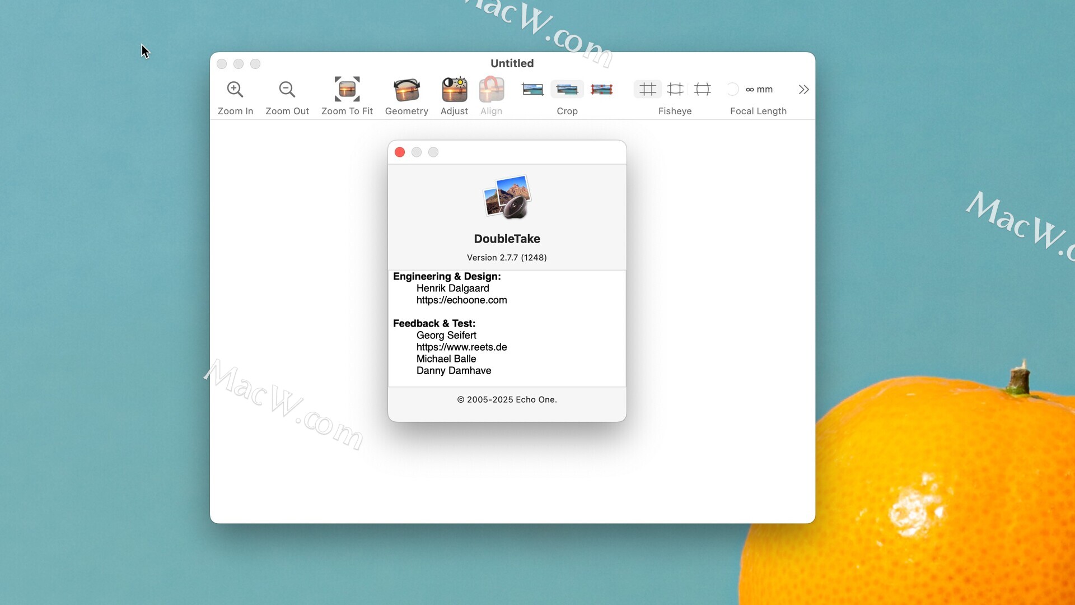The width and height of the screenshot is (1075, 605).
Task: Open the https://www.reets.de link
Action: (462, 347)
